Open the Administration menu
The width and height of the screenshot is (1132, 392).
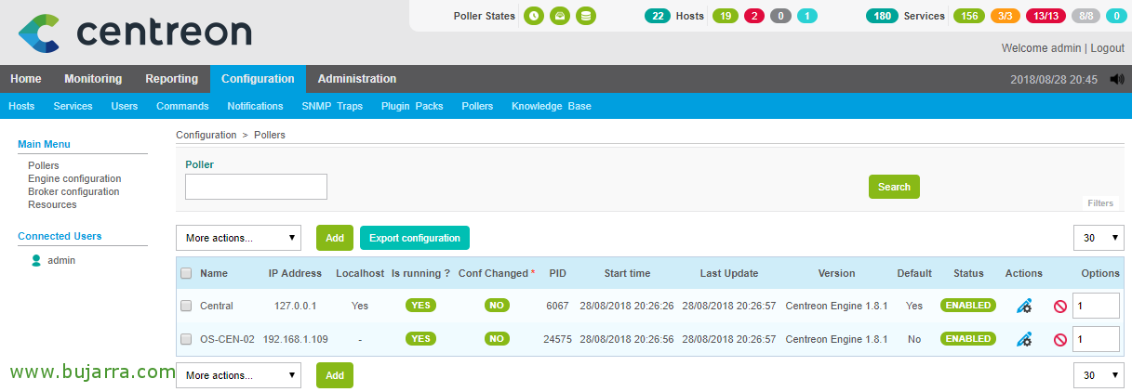coord(357,79)
